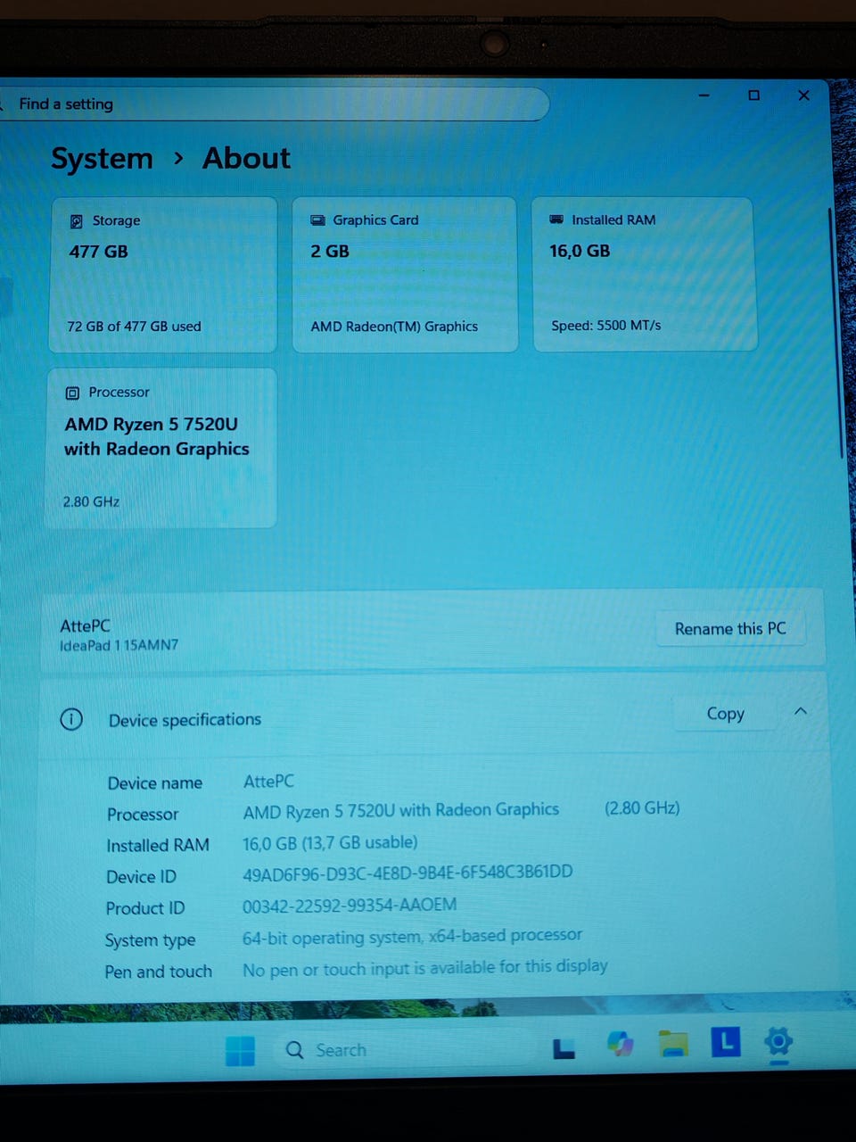Click the Storage drive icon
This screenshot has height=1142, width=856.
point(77,221)
